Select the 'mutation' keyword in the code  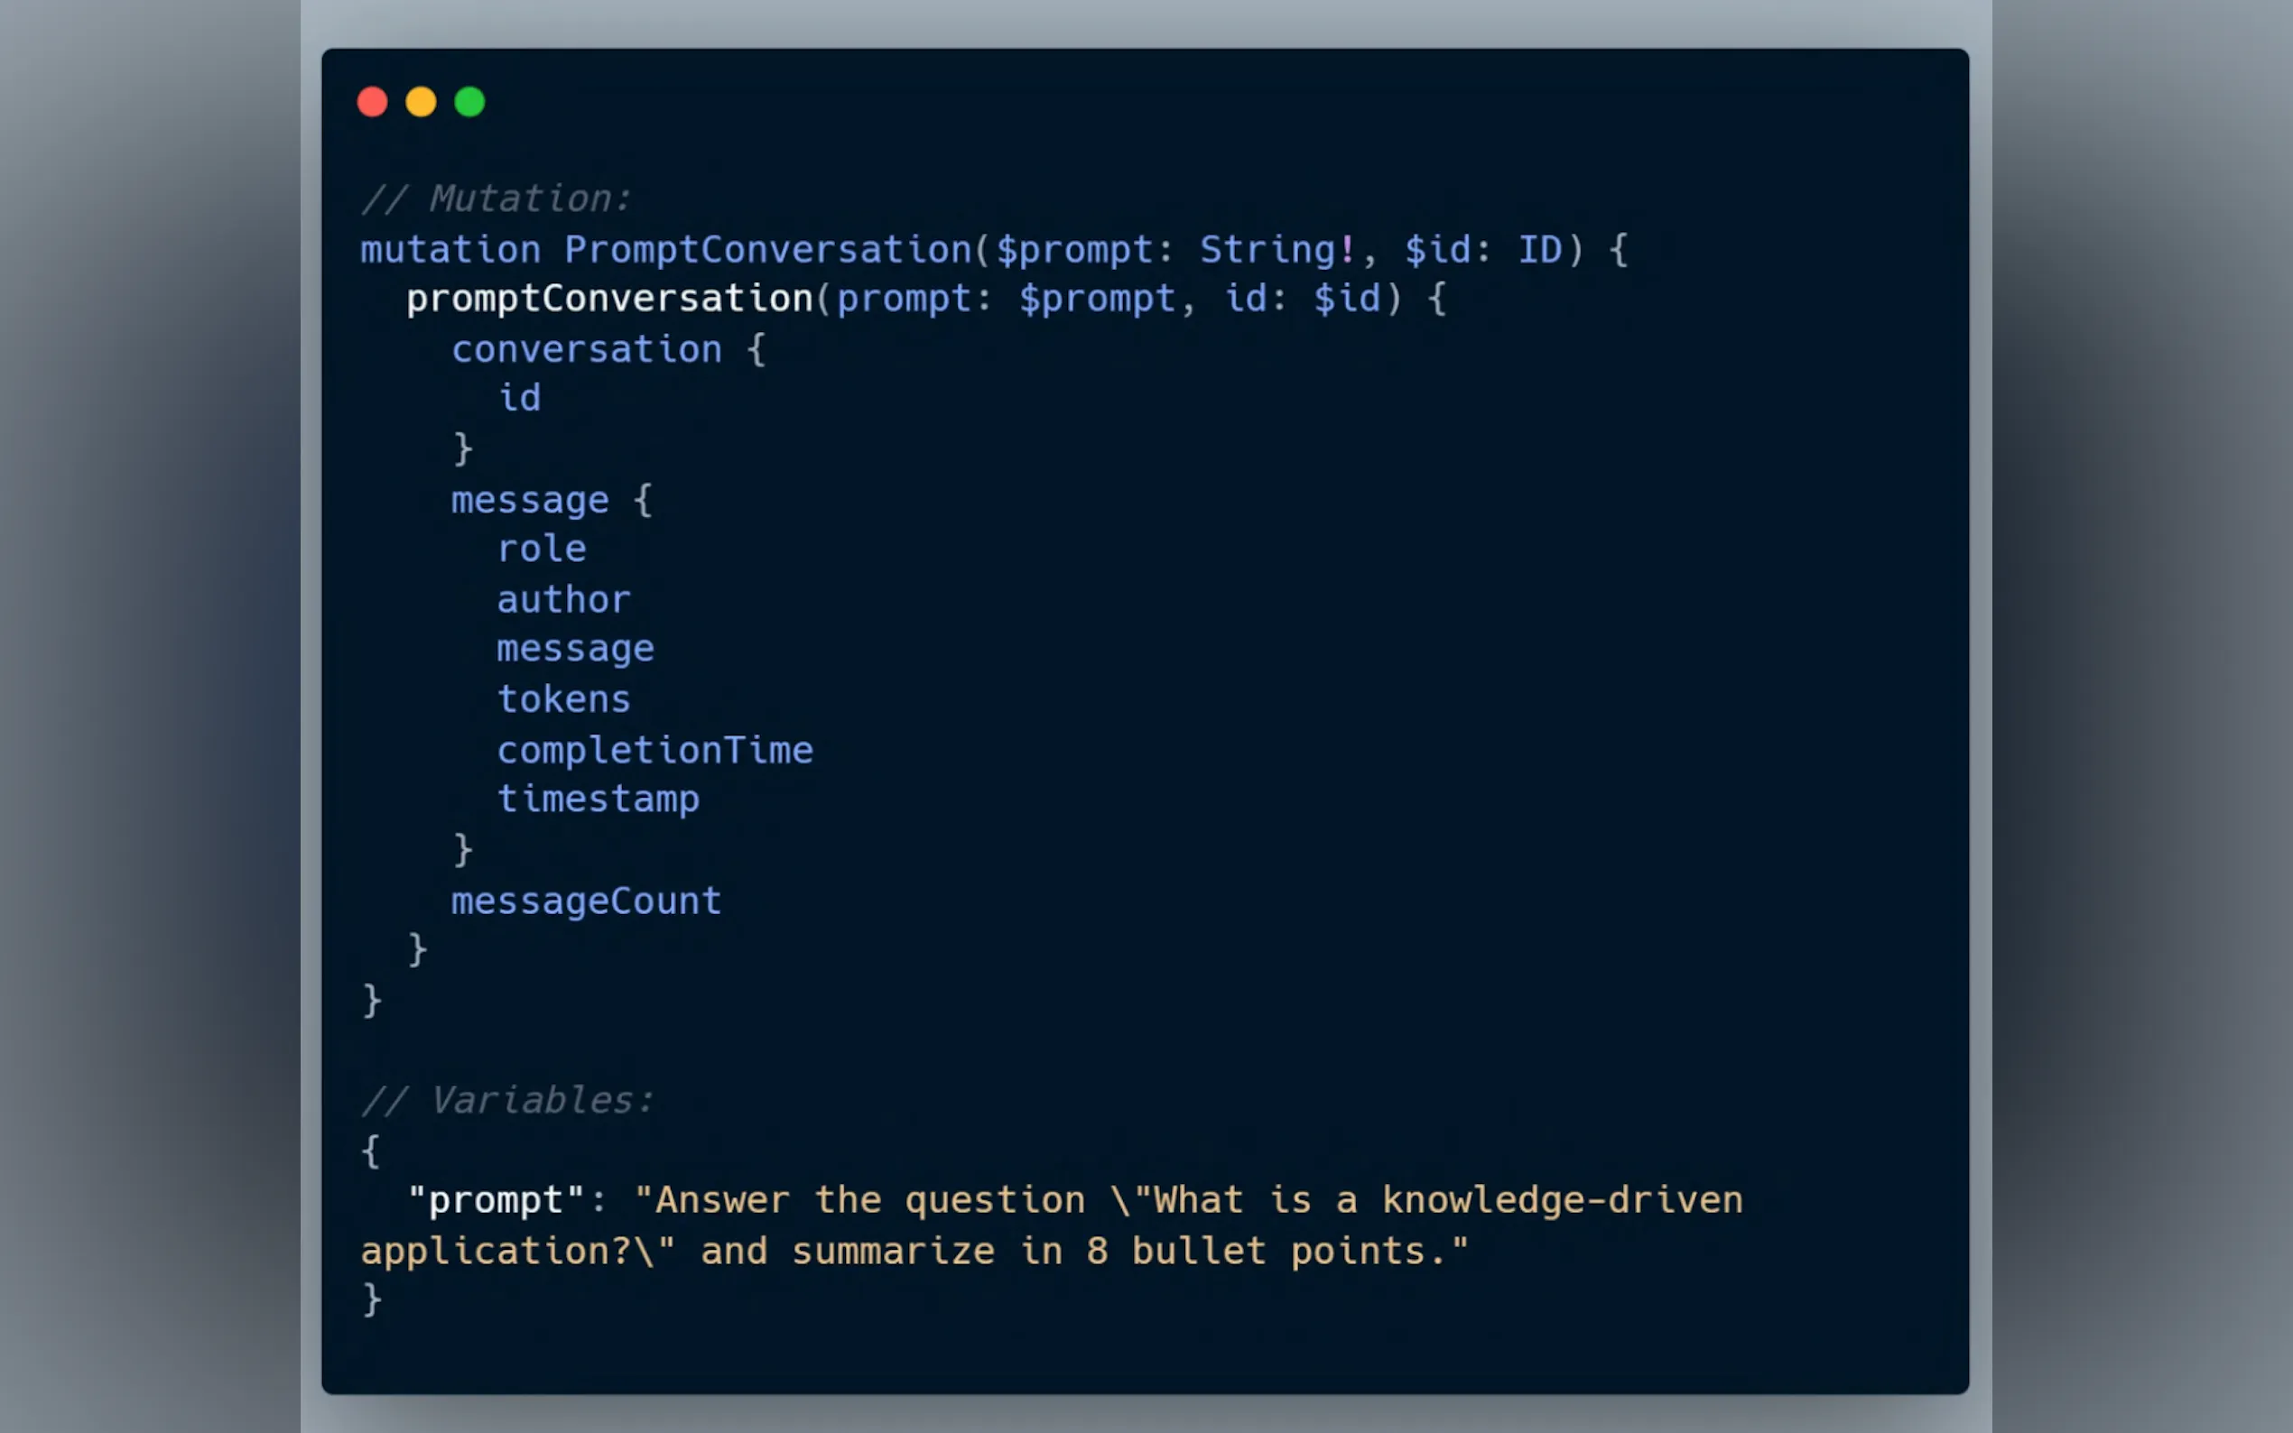coord(450,250)
